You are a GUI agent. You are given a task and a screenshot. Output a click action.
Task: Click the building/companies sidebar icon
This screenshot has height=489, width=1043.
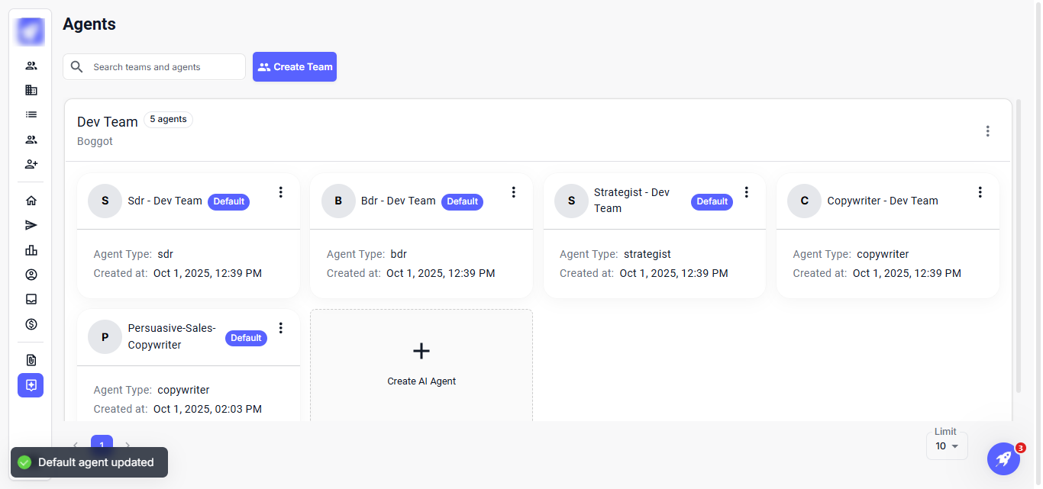pos(31,90)
